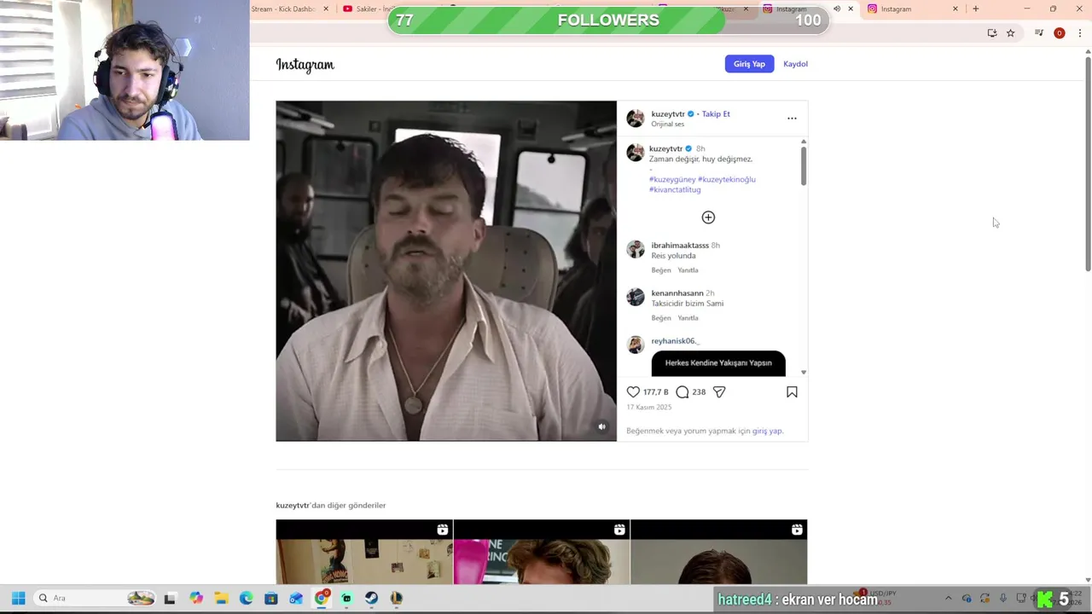Click the Orijinal ses audio link
Viewport: 1092px width, 614px height.
click(667, 125)
